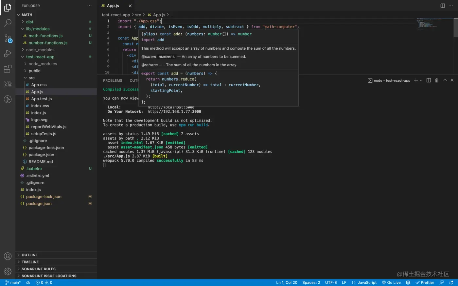Screen dimensions: 458x286
Task: Click the sync changes cloud icon
Action: 28,283
